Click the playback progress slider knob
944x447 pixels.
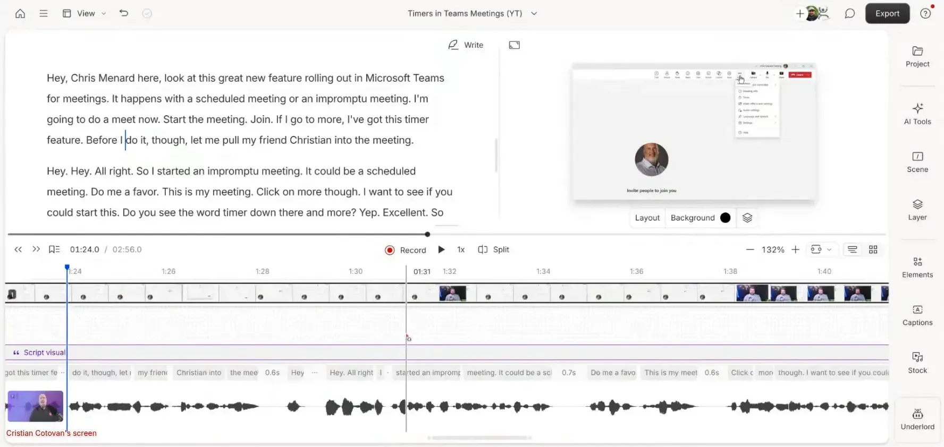[427, 234]
